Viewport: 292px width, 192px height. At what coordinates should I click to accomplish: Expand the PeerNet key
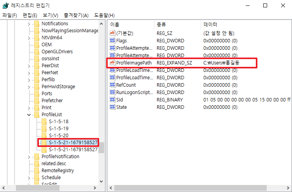click(29, 73)
